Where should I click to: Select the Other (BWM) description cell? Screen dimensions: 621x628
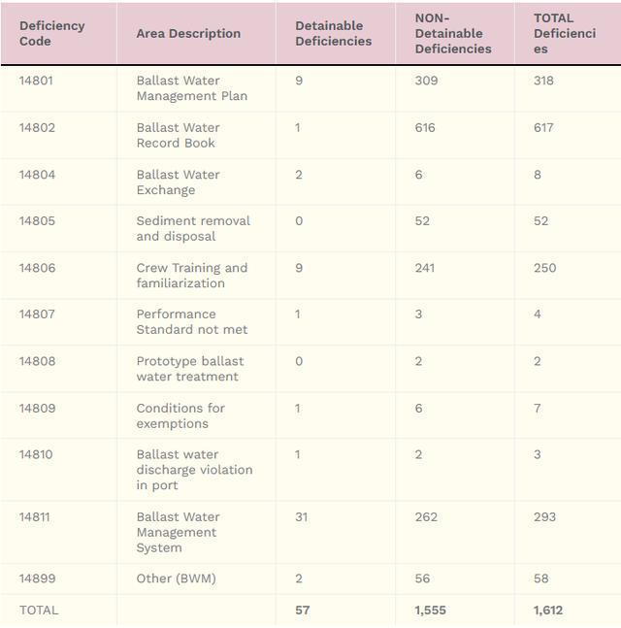(176, 578)
